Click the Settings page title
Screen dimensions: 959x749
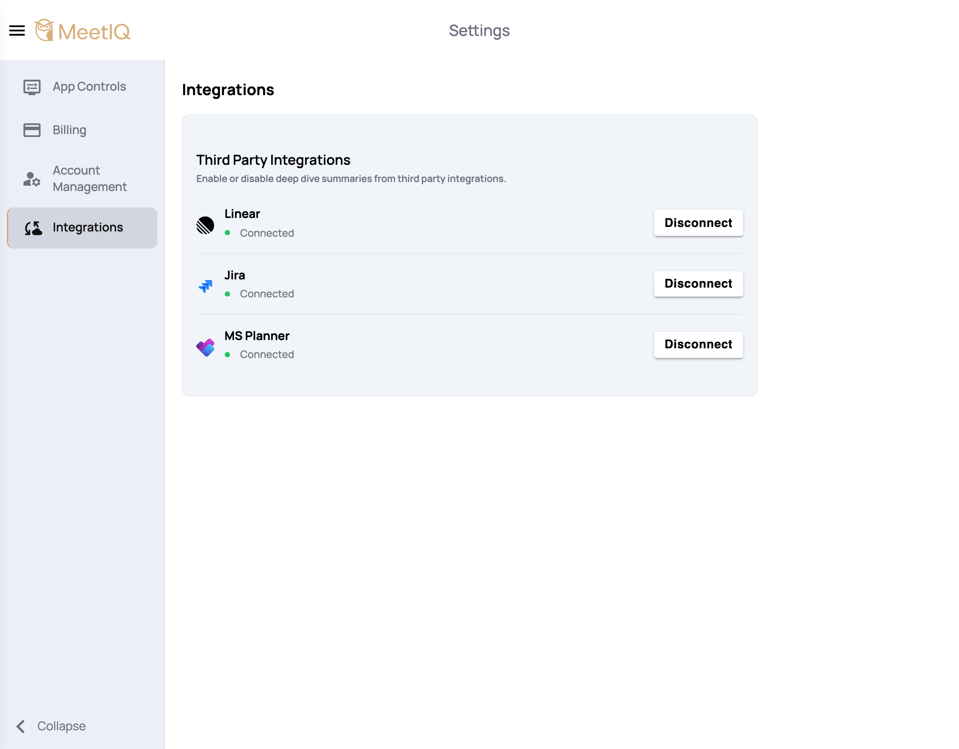click(x=479, y=31)
